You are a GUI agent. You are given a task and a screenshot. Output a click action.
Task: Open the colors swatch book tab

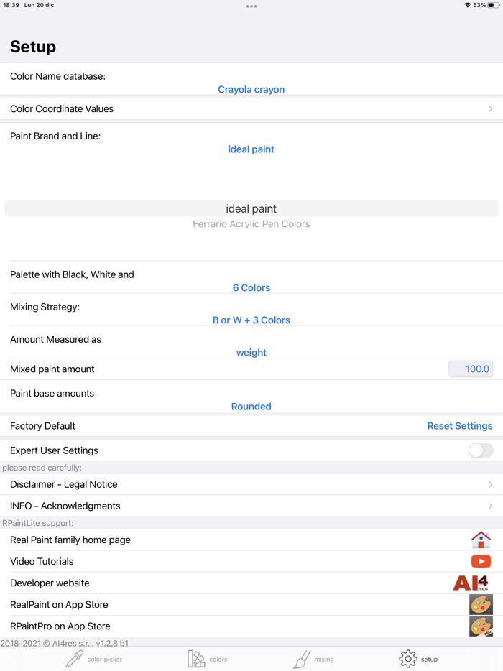pos(207,659)
